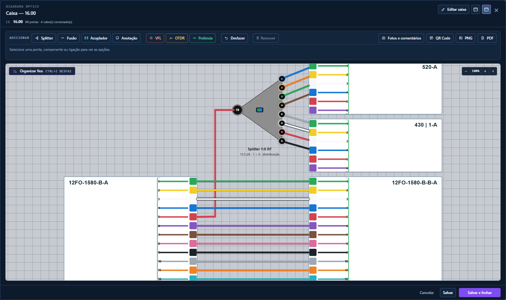Screen dimensions: 506x300
Task: Undo with the Desfazer button
Action: 235,38
